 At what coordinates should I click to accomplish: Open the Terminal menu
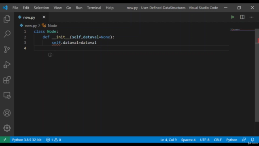(94, 8)
